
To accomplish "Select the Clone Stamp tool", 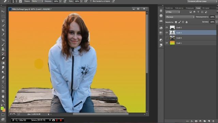I will click(3, 49).
